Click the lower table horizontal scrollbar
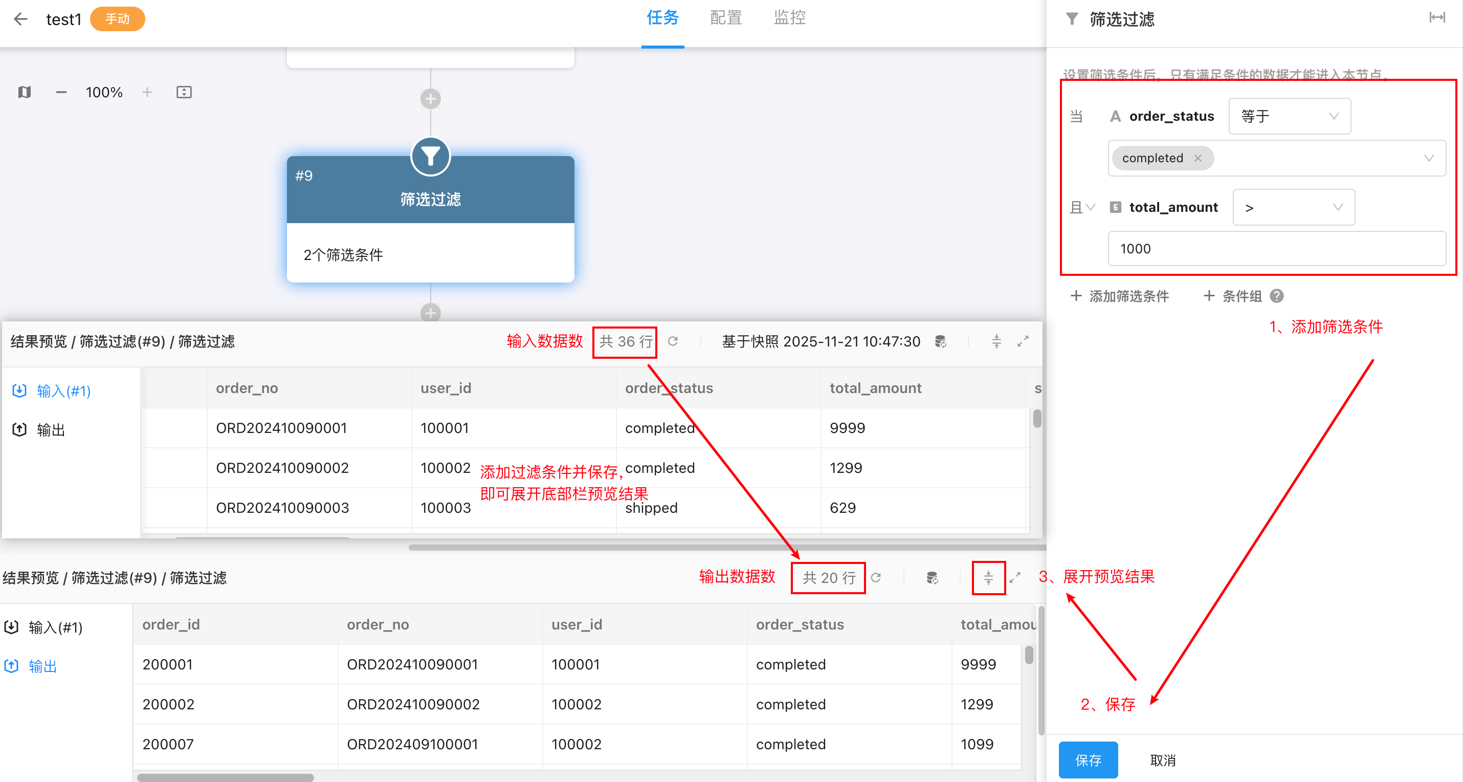The width and height of the screenshot is (1463, 782). [225, 777]
